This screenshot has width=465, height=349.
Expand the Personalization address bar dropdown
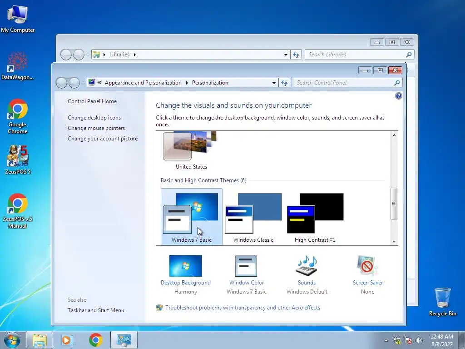click(274, 83)
